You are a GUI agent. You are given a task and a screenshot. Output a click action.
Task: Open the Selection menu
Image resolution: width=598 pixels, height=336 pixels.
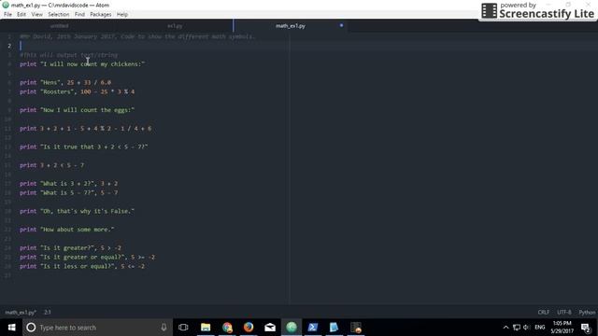(58, 15)
